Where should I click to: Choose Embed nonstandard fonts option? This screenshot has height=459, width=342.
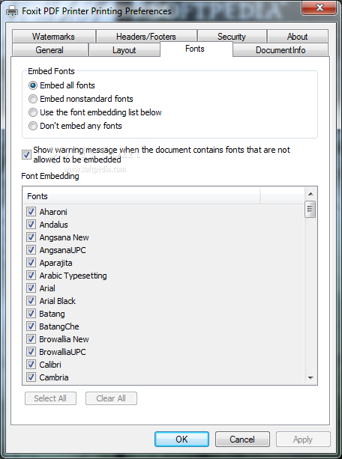tap(81, 99)
